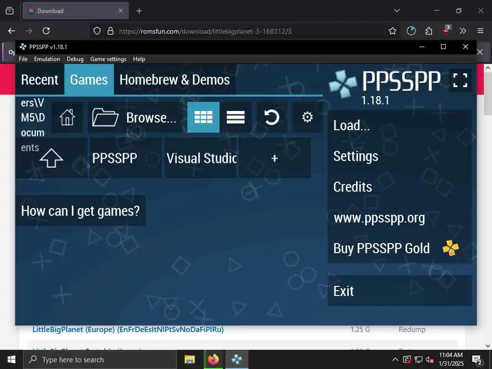Reload the Firefox page

coord(46,31)
